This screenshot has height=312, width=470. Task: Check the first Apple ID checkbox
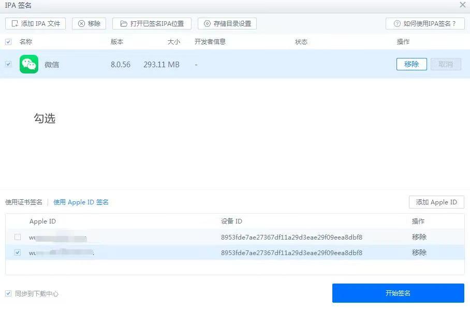18,237
